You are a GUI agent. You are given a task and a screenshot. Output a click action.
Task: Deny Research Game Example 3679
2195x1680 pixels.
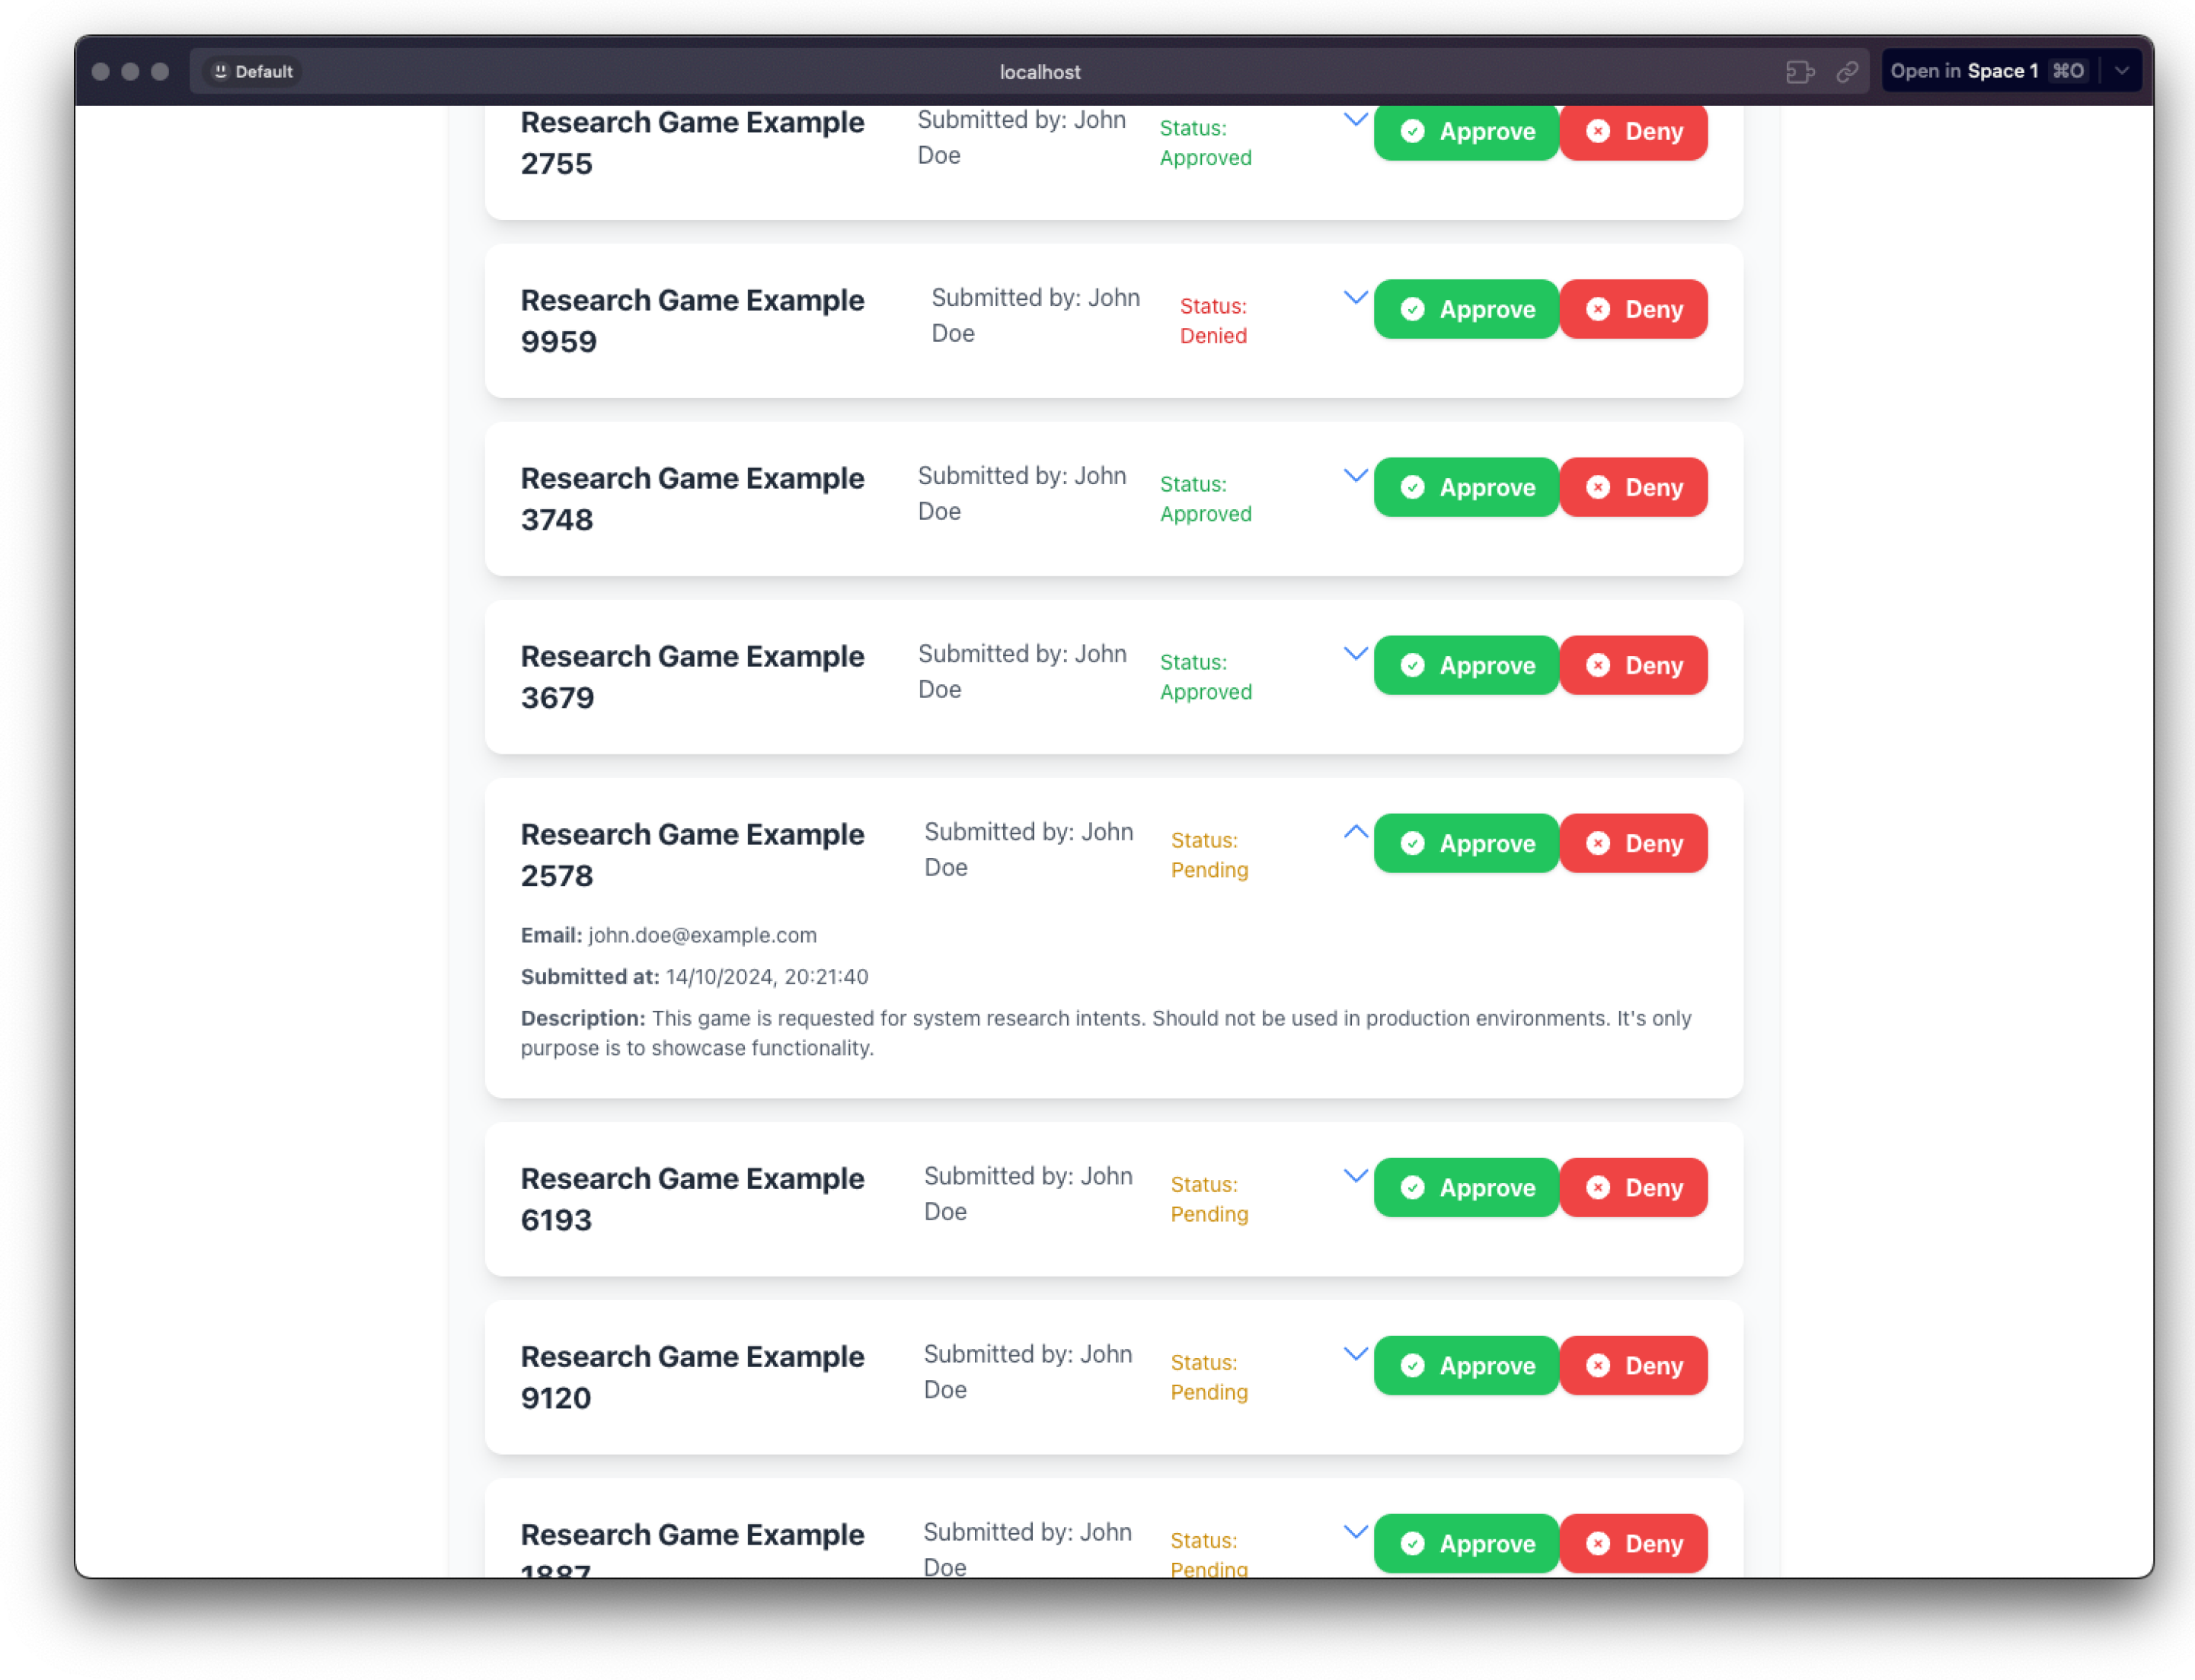pyautogui.click(x=1633, y=666)
